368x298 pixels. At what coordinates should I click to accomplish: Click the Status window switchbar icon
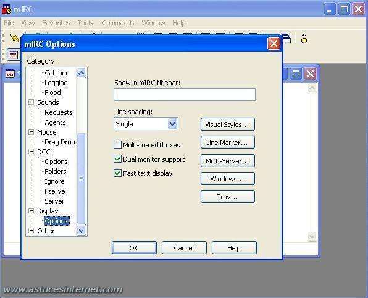click(13, 55)
